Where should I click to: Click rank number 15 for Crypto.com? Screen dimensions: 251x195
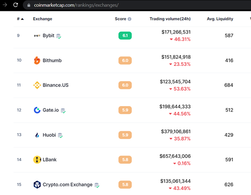click(x=19, y=184)
